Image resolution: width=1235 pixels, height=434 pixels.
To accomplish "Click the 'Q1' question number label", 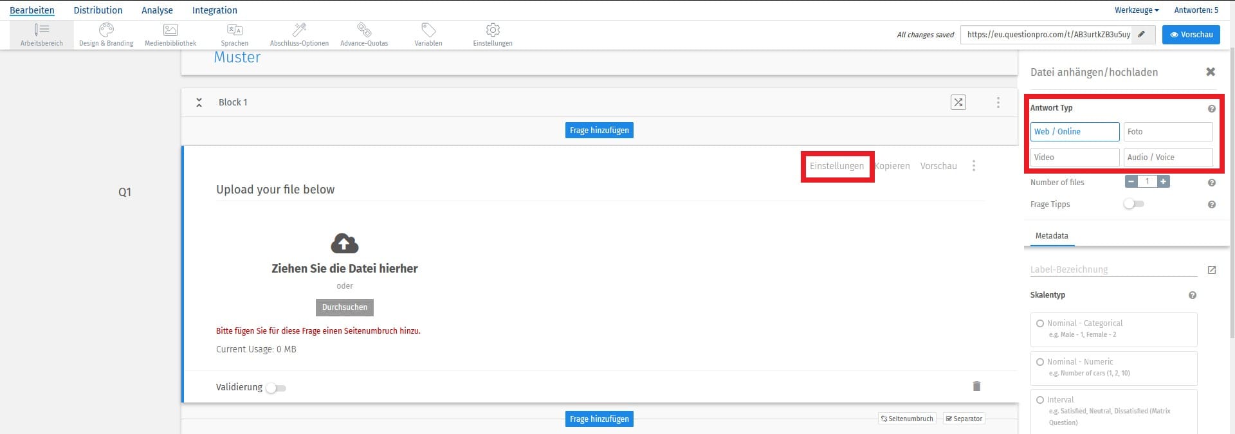I will pyautogui.click(x=125, y=192).
